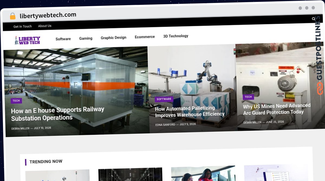Click the TECH tag on Arc Guard article
This screenshot has height=181, width=325.
point(248,97)
